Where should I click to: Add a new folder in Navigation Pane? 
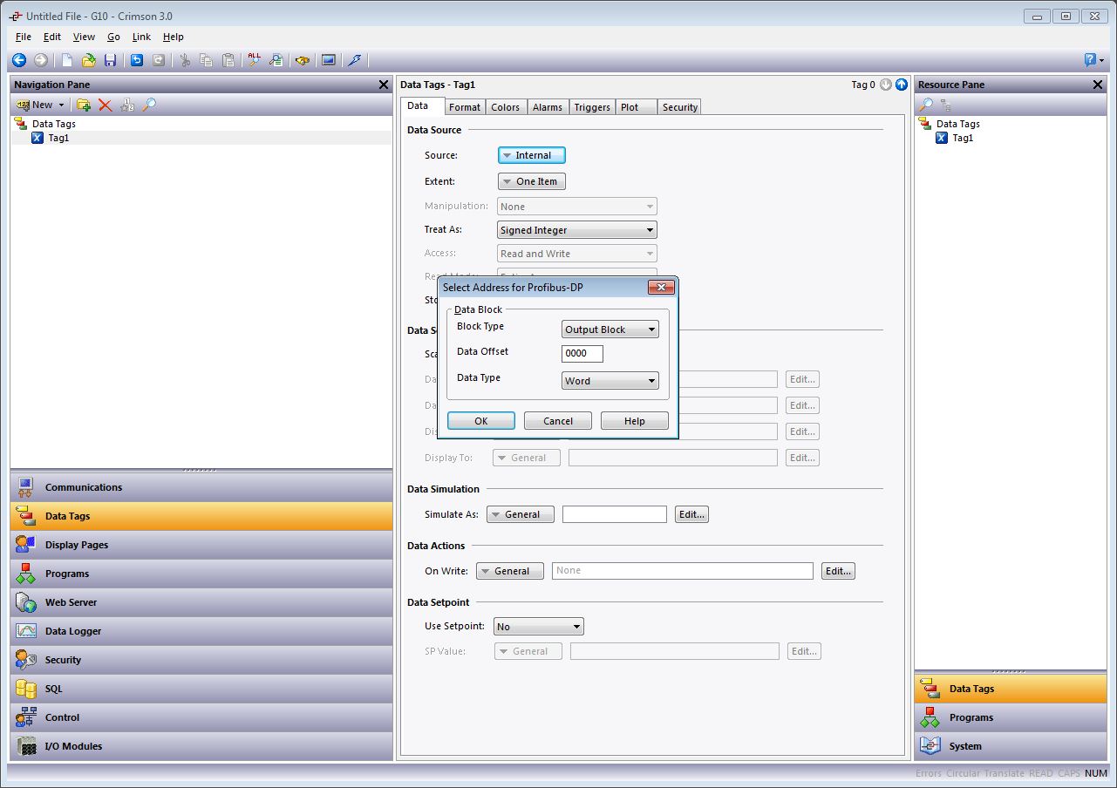click(x=84, y=105)
